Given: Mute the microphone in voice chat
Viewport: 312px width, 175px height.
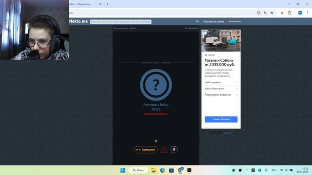Looking at the screenshot, I should pyautogui.click(x=174, y=150).
